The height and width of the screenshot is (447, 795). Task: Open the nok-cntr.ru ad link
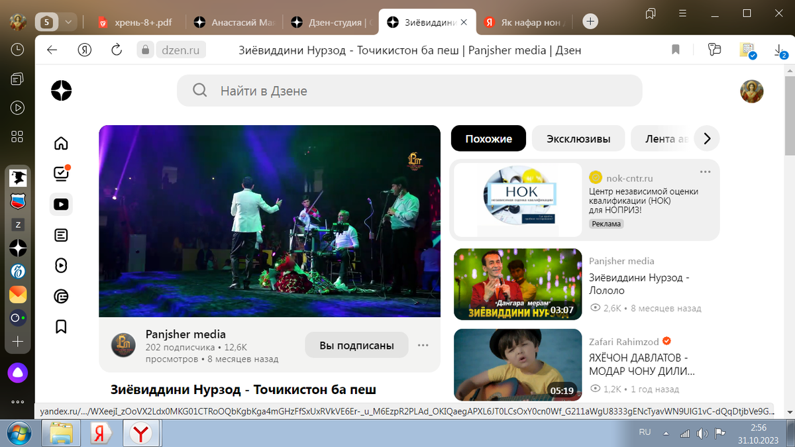click(x=629, y=178)
